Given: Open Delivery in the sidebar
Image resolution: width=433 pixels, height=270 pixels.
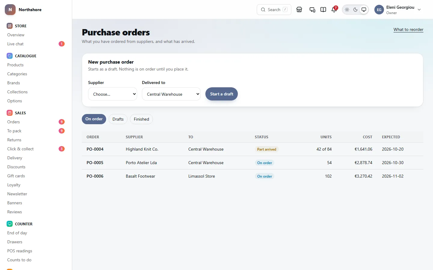Looking at the screenshot, I should (x=15, y=158).
